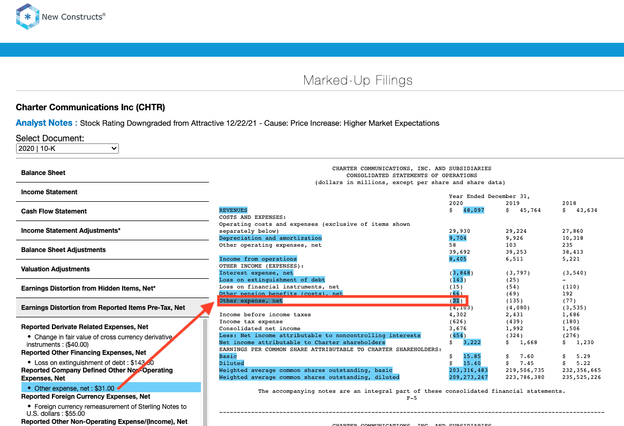Screen dimensions: 624x426
Task: Click the 2019 revenue value 45,764
Action: 530,210
